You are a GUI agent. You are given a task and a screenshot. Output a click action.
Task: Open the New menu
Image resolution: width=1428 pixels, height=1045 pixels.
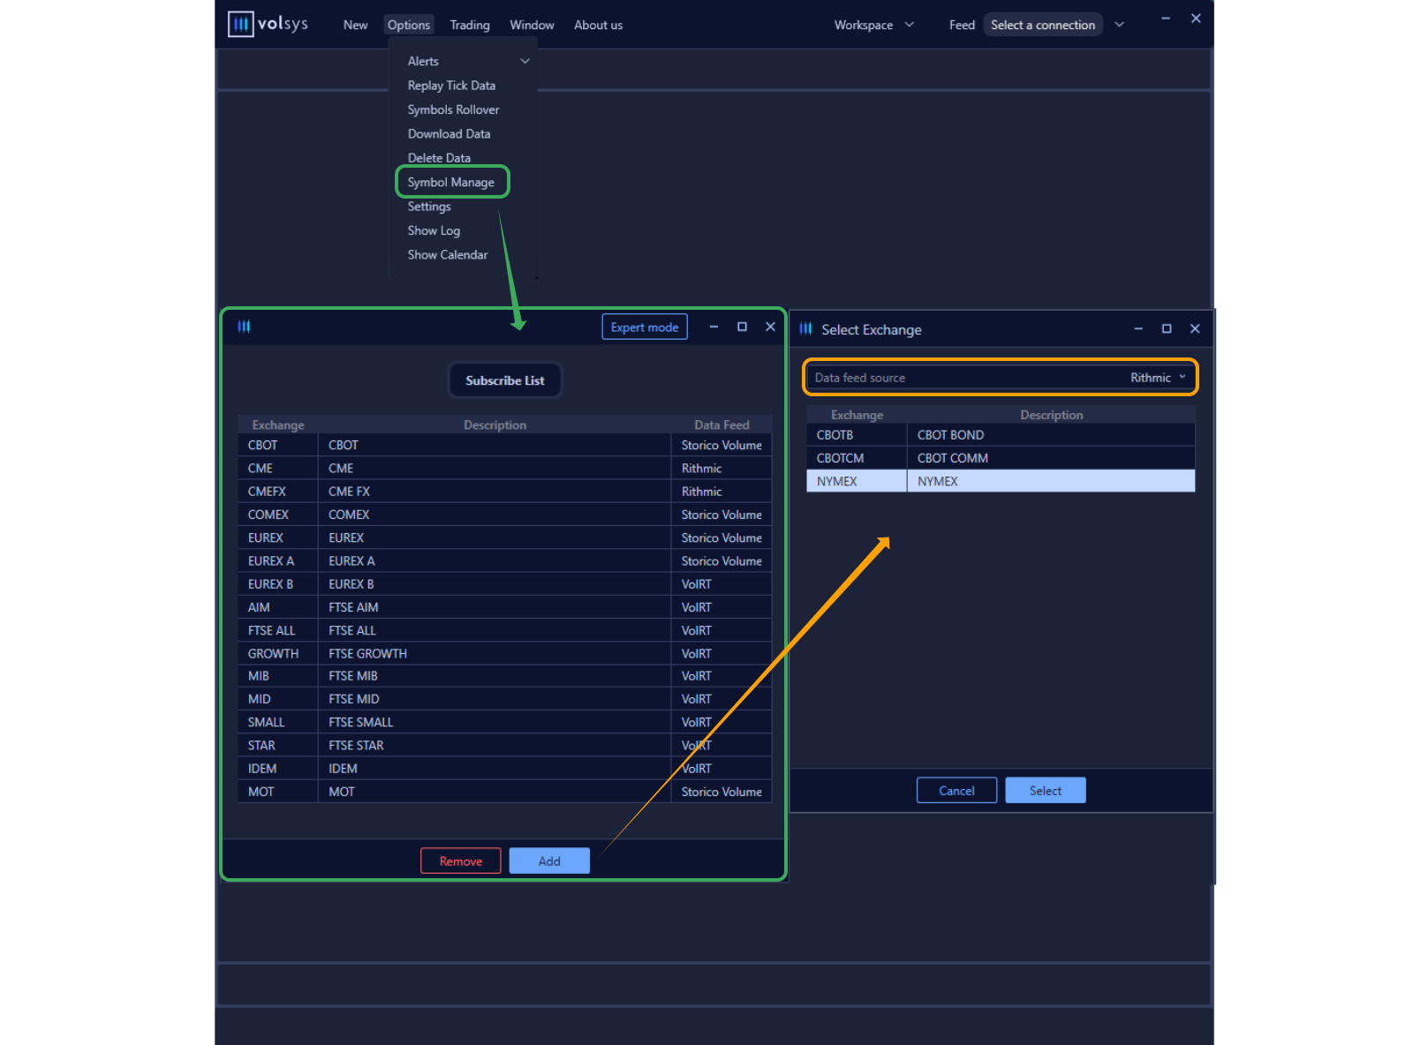coord(355,25)
